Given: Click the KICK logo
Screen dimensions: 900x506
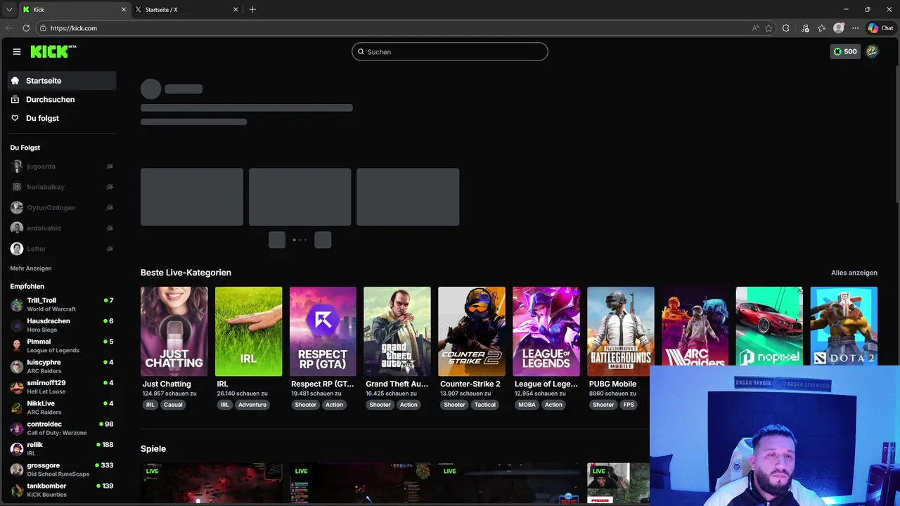Looking at the screenshot, I should (53, 51).
